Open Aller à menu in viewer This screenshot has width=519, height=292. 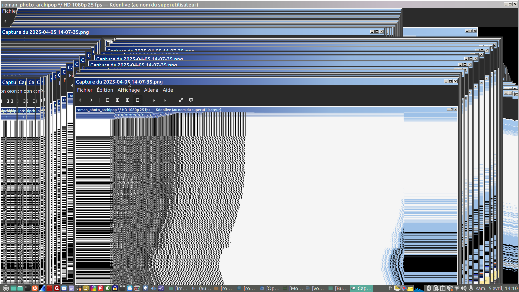(x=151, y=90)
